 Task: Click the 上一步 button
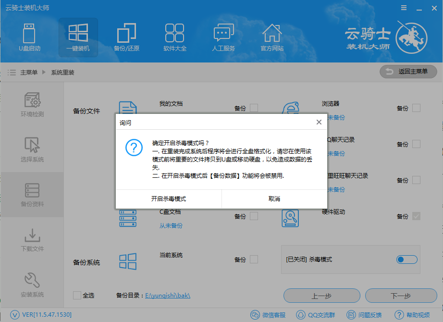(x=322, y=296)
